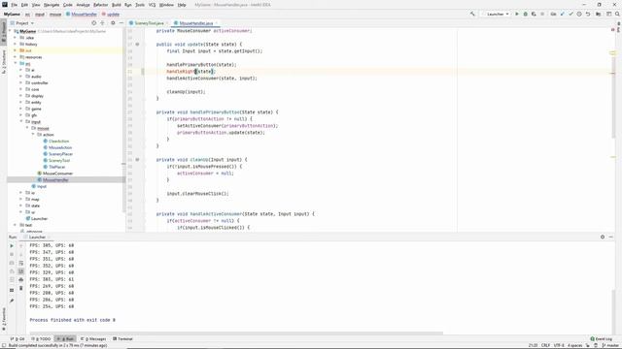Image resolution: width=622 pixels, height=349 pixels.
Task: Toggle tool window bars icon in status bar corner
Action: tap(3, 345)
